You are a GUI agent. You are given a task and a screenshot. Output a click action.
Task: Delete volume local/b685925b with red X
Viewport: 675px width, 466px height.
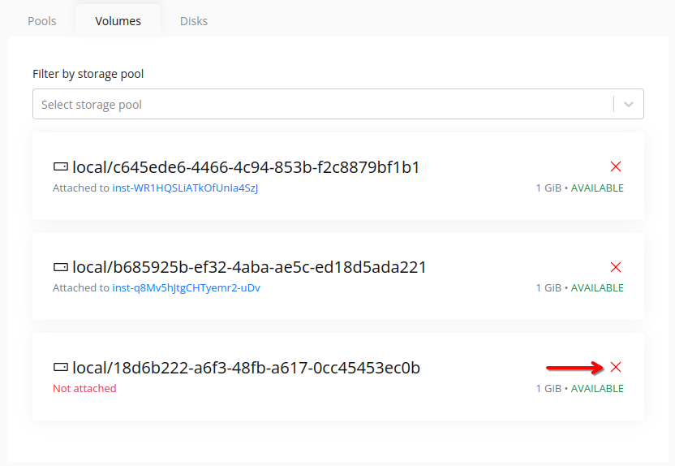tap(616, 267)
